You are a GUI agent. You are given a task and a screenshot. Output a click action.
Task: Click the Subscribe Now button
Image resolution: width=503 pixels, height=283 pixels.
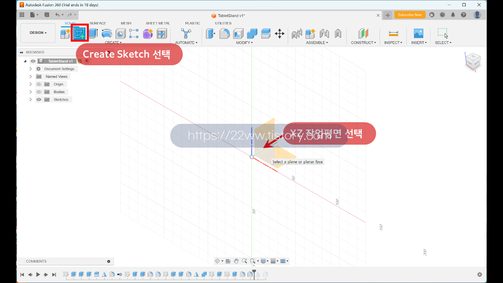point(410,15)
